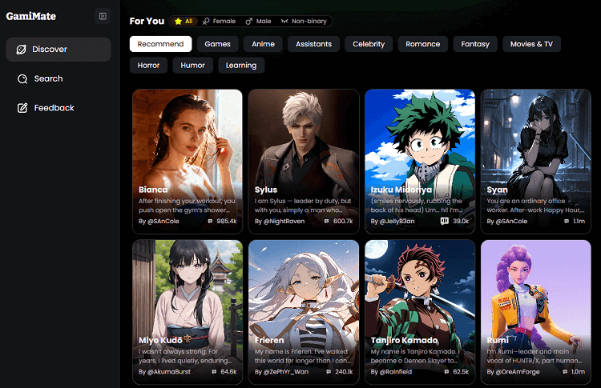This screenshot has width=601, height=388.
Task: Collapse the sidebar with the panel icon
Action: [x=103, y=16]
